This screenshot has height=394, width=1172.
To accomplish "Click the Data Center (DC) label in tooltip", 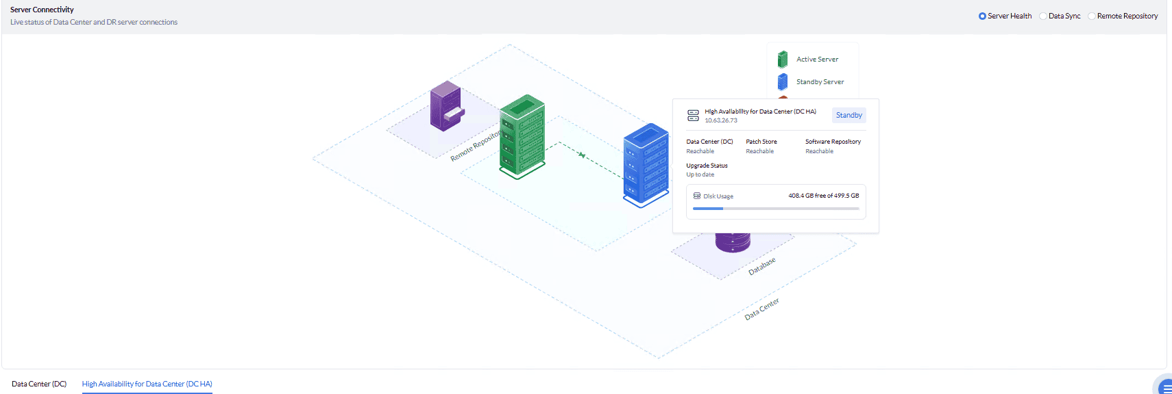I will [709, 142].
